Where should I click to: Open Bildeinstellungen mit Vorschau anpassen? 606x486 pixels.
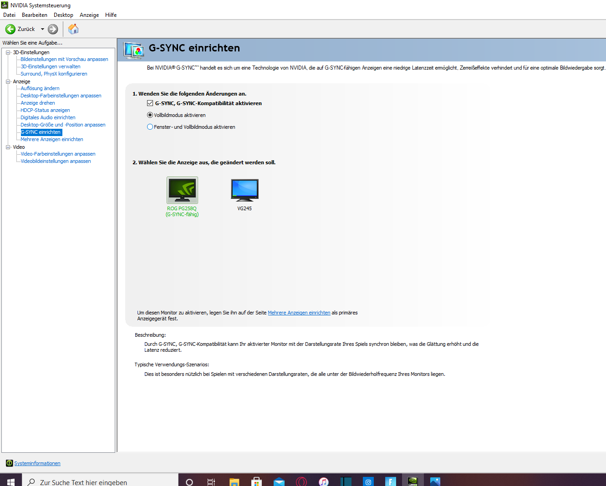tap(64, 59)
